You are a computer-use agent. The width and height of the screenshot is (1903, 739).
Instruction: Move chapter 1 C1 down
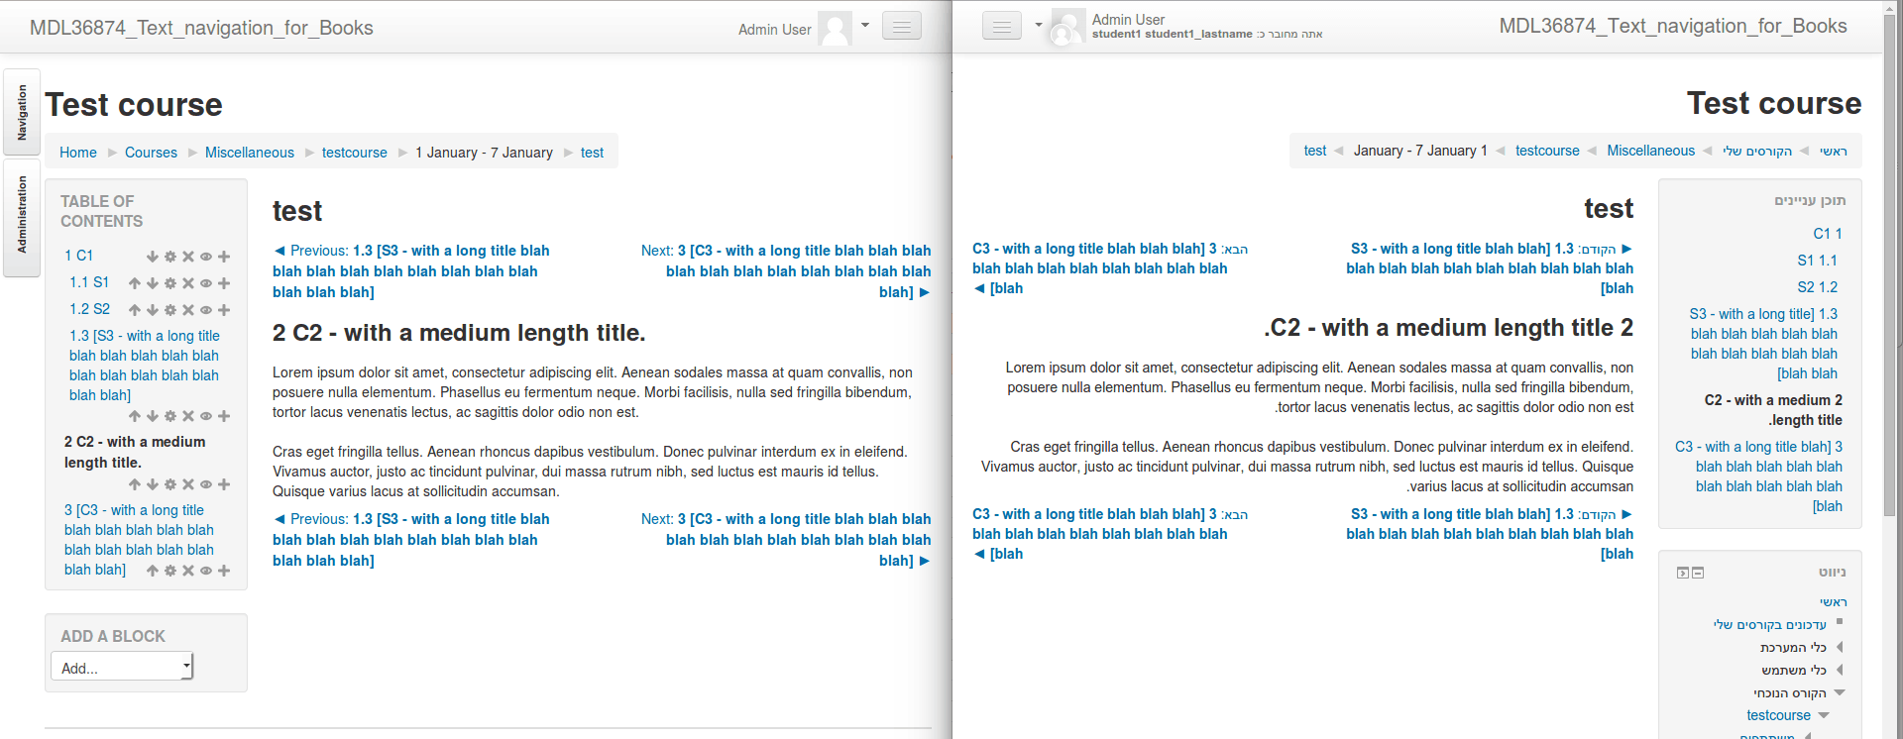click(153, 257)
